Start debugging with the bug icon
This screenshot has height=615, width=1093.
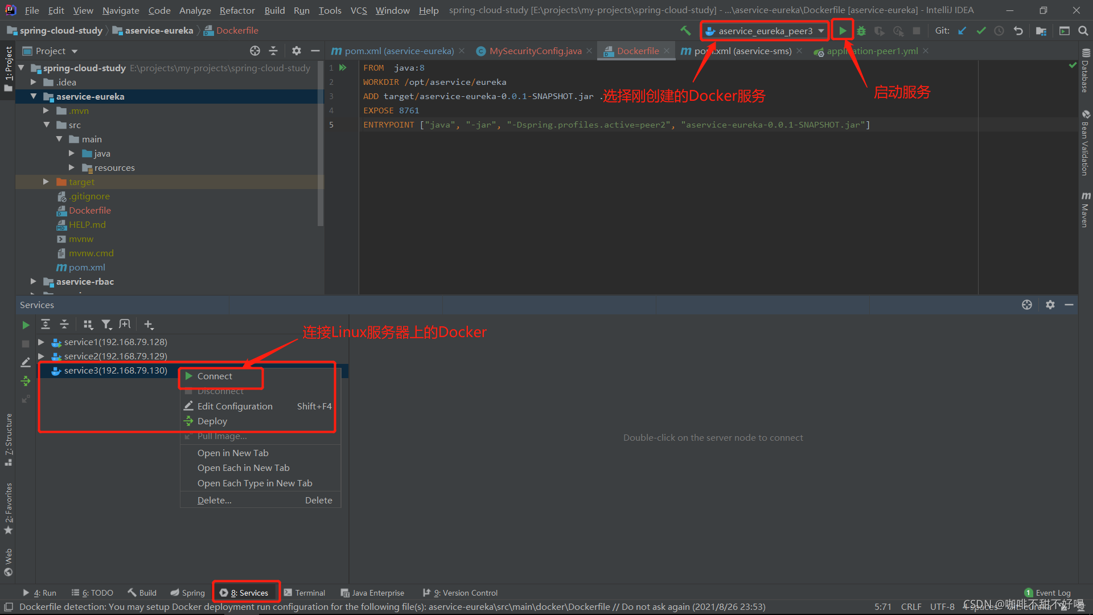pos(861,31)
